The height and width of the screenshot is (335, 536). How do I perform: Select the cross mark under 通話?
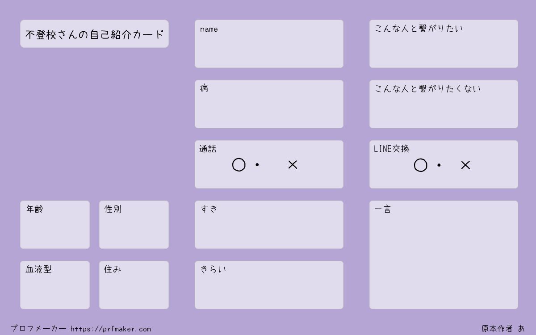click(x=293, y=165)
